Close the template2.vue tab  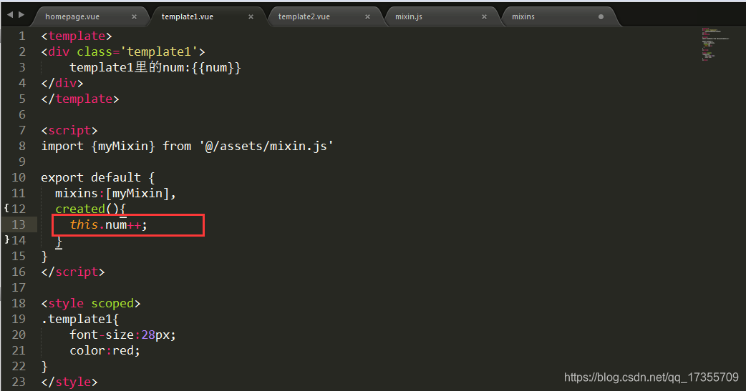click(367, 16)
